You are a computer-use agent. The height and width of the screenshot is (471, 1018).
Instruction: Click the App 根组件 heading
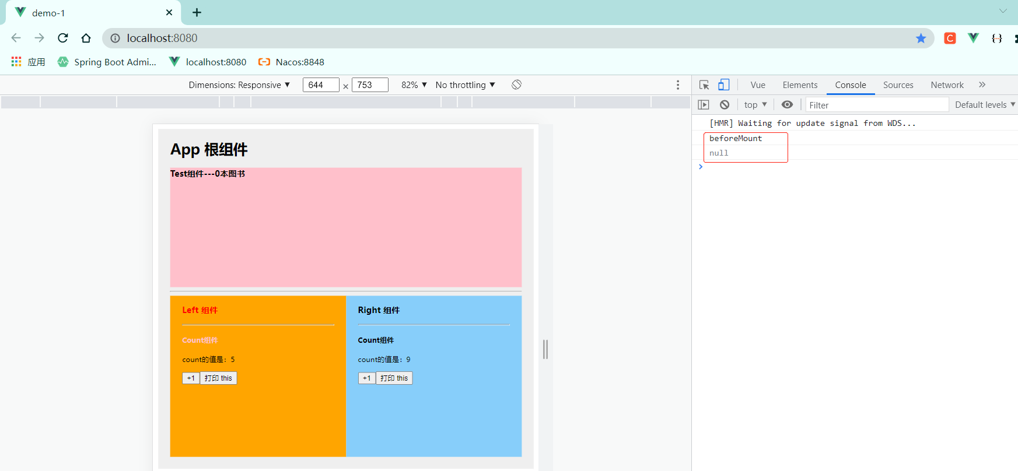point(209,150)
